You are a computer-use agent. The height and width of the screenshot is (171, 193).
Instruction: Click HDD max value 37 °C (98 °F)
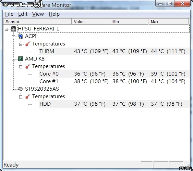pyautogui.click(x=167, y=104)
